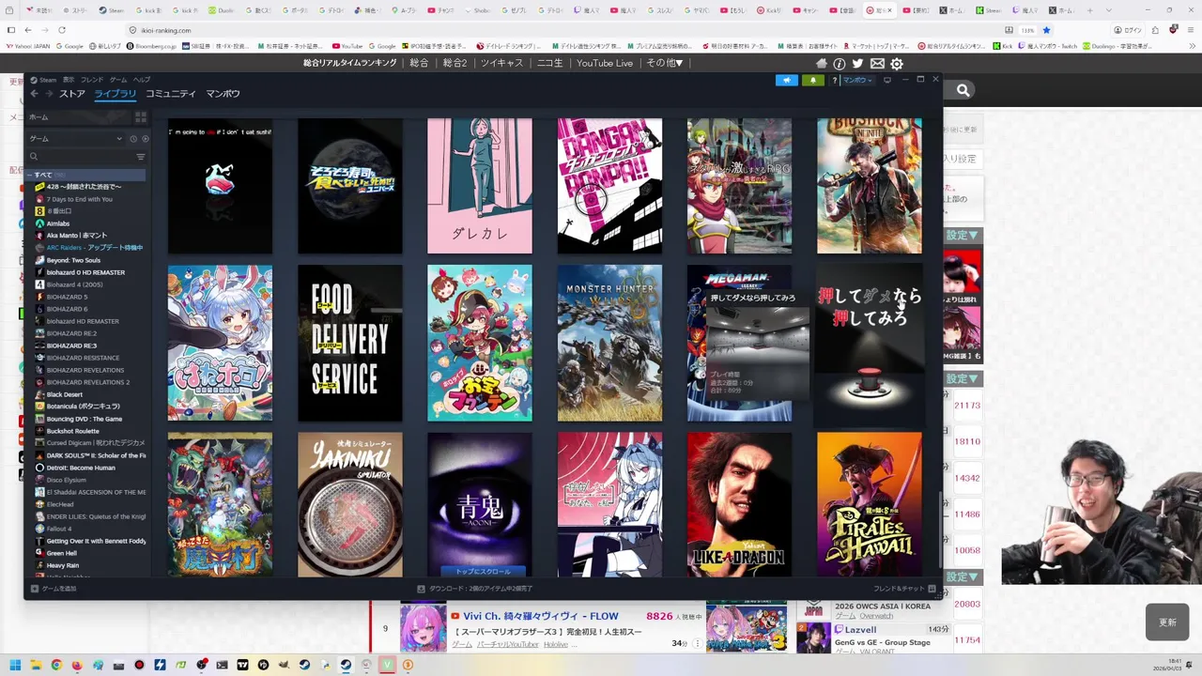Click the active Steam icon in the taskbar
Viewport: 1202px width, 676px height.
click(x=346, y=665)
